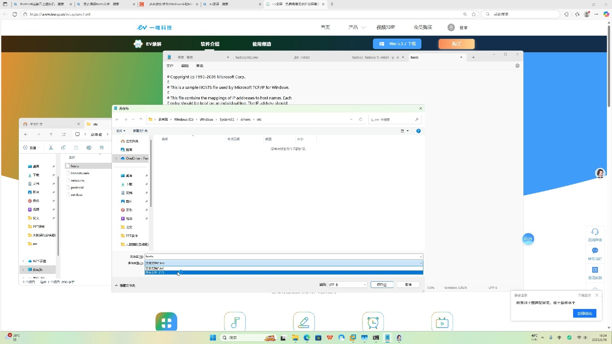Click the copy icon in File Explorer toolbar
Viewport: 612px width, 344px height.
pyautogui.click(x=63, y=148)
